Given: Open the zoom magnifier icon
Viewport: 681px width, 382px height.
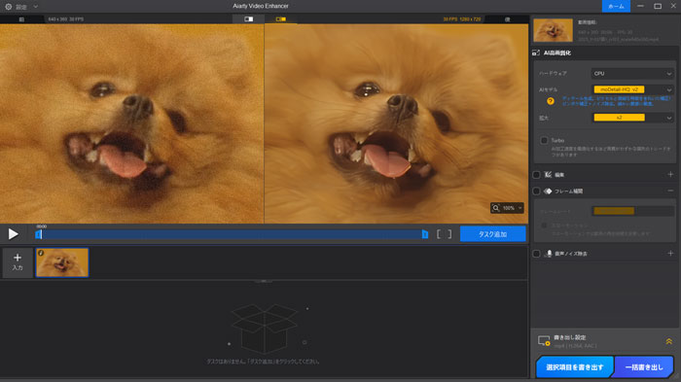Looking at the screenshot, I should click(x=495, y=208).
